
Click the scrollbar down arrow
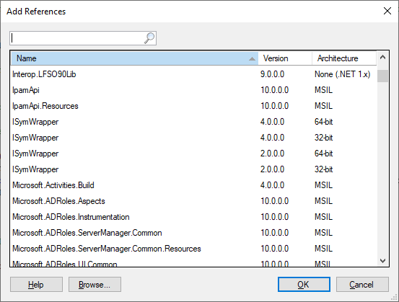[382, 261]
